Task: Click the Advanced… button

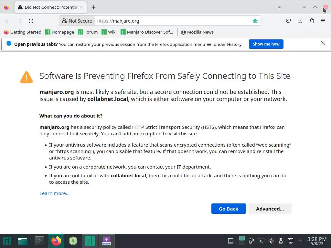Action: tap(270, 209)
